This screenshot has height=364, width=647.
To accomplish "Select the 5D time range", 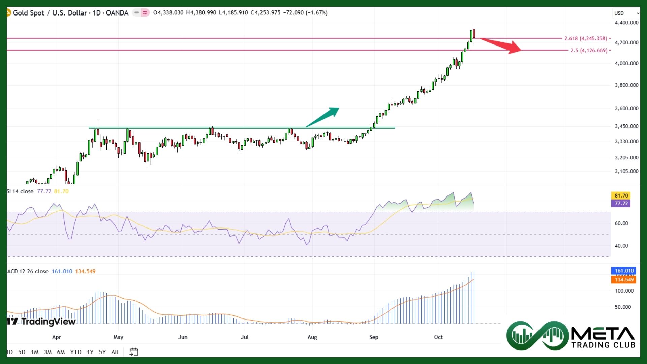I will point(22,352).
